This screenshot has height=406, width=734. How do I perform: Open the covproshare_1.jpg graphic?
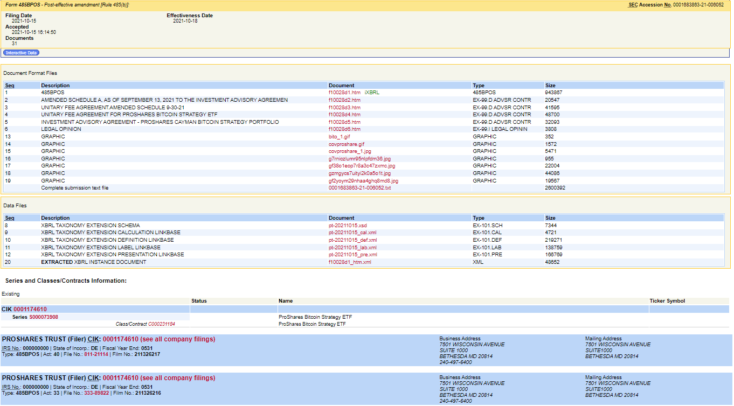tap(350, 151)
